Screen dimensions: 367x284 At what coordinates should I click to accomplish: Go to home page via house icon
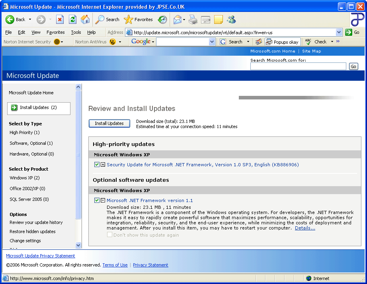click(x=85, y=19)
